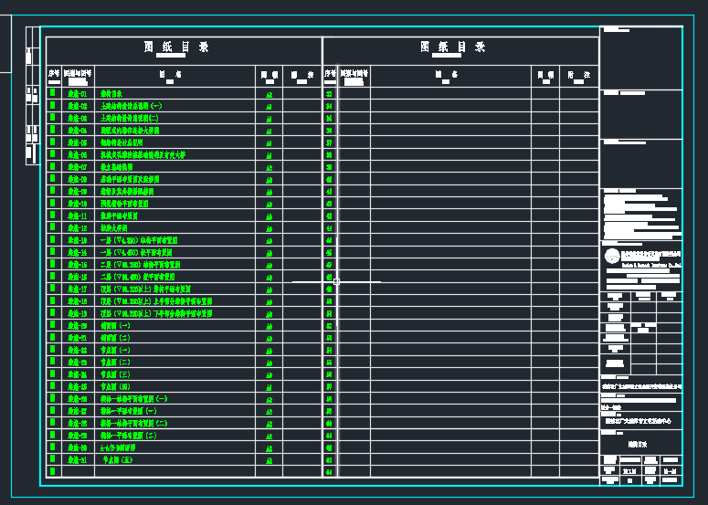Viewport: 708px width, 505px height.
Task: Click the crosshair pickbox at the drawing center
Action: pos(336,282)
